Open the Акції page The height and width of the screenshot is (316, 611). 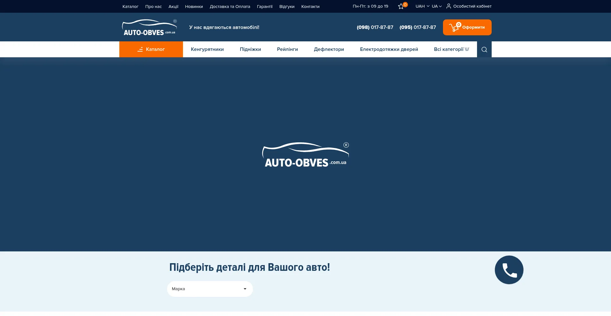pos(173,7)
